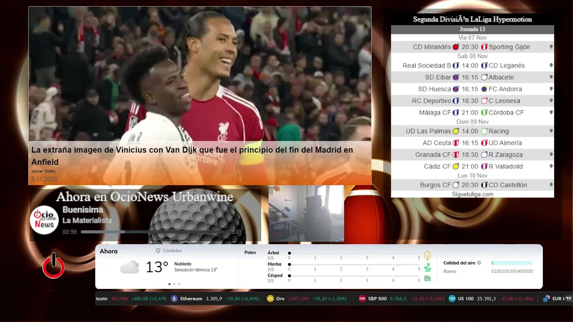Click the Árbol pollen level scale

(x=354, y=253)
